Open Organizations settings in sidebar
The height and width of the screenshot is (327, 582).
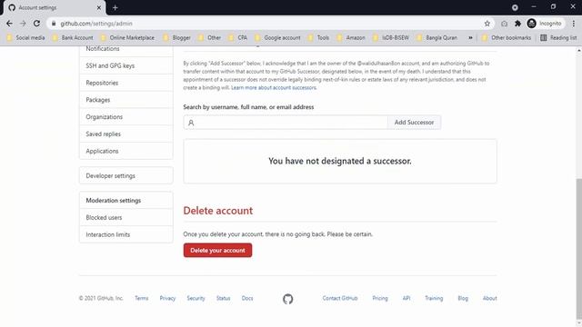(x=126, y=117)
